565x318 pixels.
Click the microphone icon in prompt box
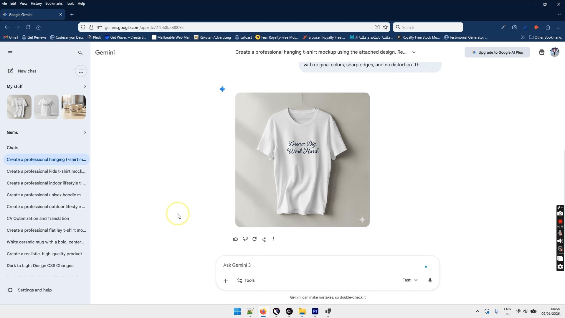430,280
